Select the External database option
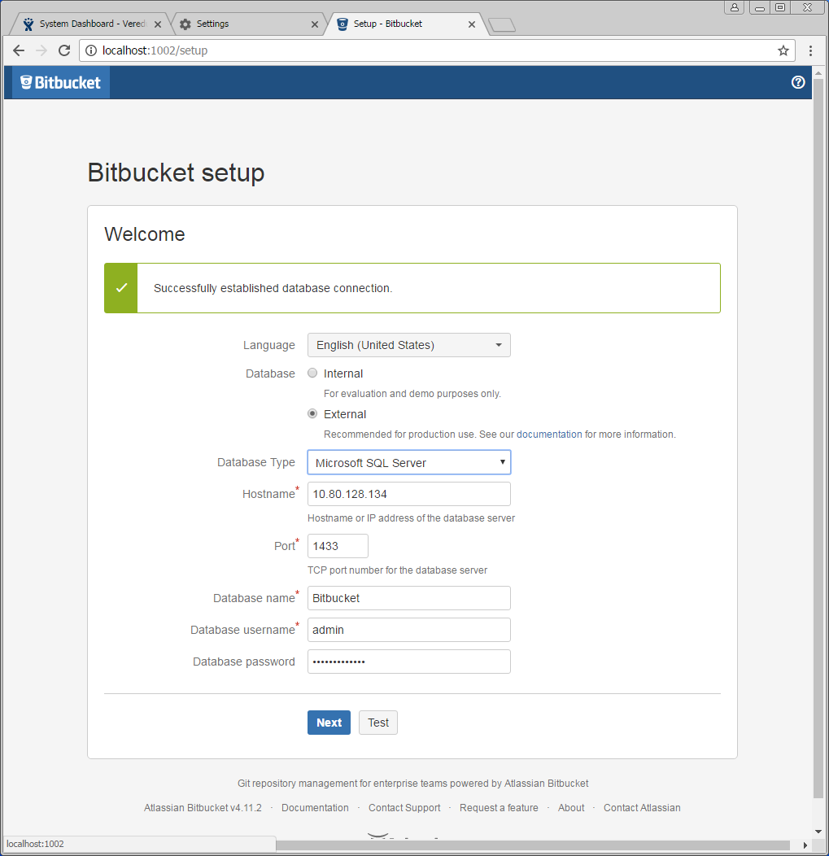Image resolution: width=829 pixels, height=856 pixels. click(312, 413)
